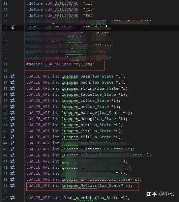The height and width of the screenshot is (202, 179).
Task: Click the swap-arrows glyph on line 47
Action: click(x=12, y=161)
